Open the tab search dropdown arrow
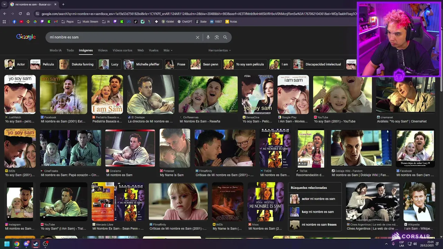The width and height of the screenshot is (443, 249). click(4, 4)
